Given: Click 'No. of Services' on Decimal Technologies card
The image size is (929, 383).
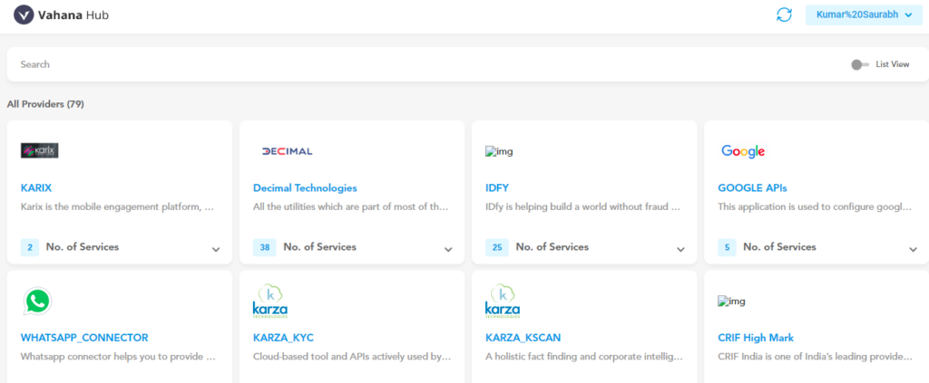Looking at the screenshot, I should [320, 247].
